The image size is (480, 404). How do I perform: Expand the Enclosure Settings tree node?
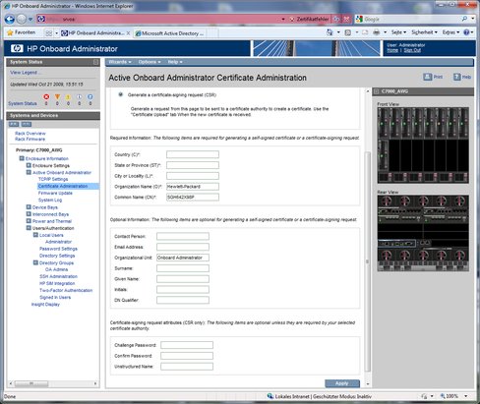[29, 165]
